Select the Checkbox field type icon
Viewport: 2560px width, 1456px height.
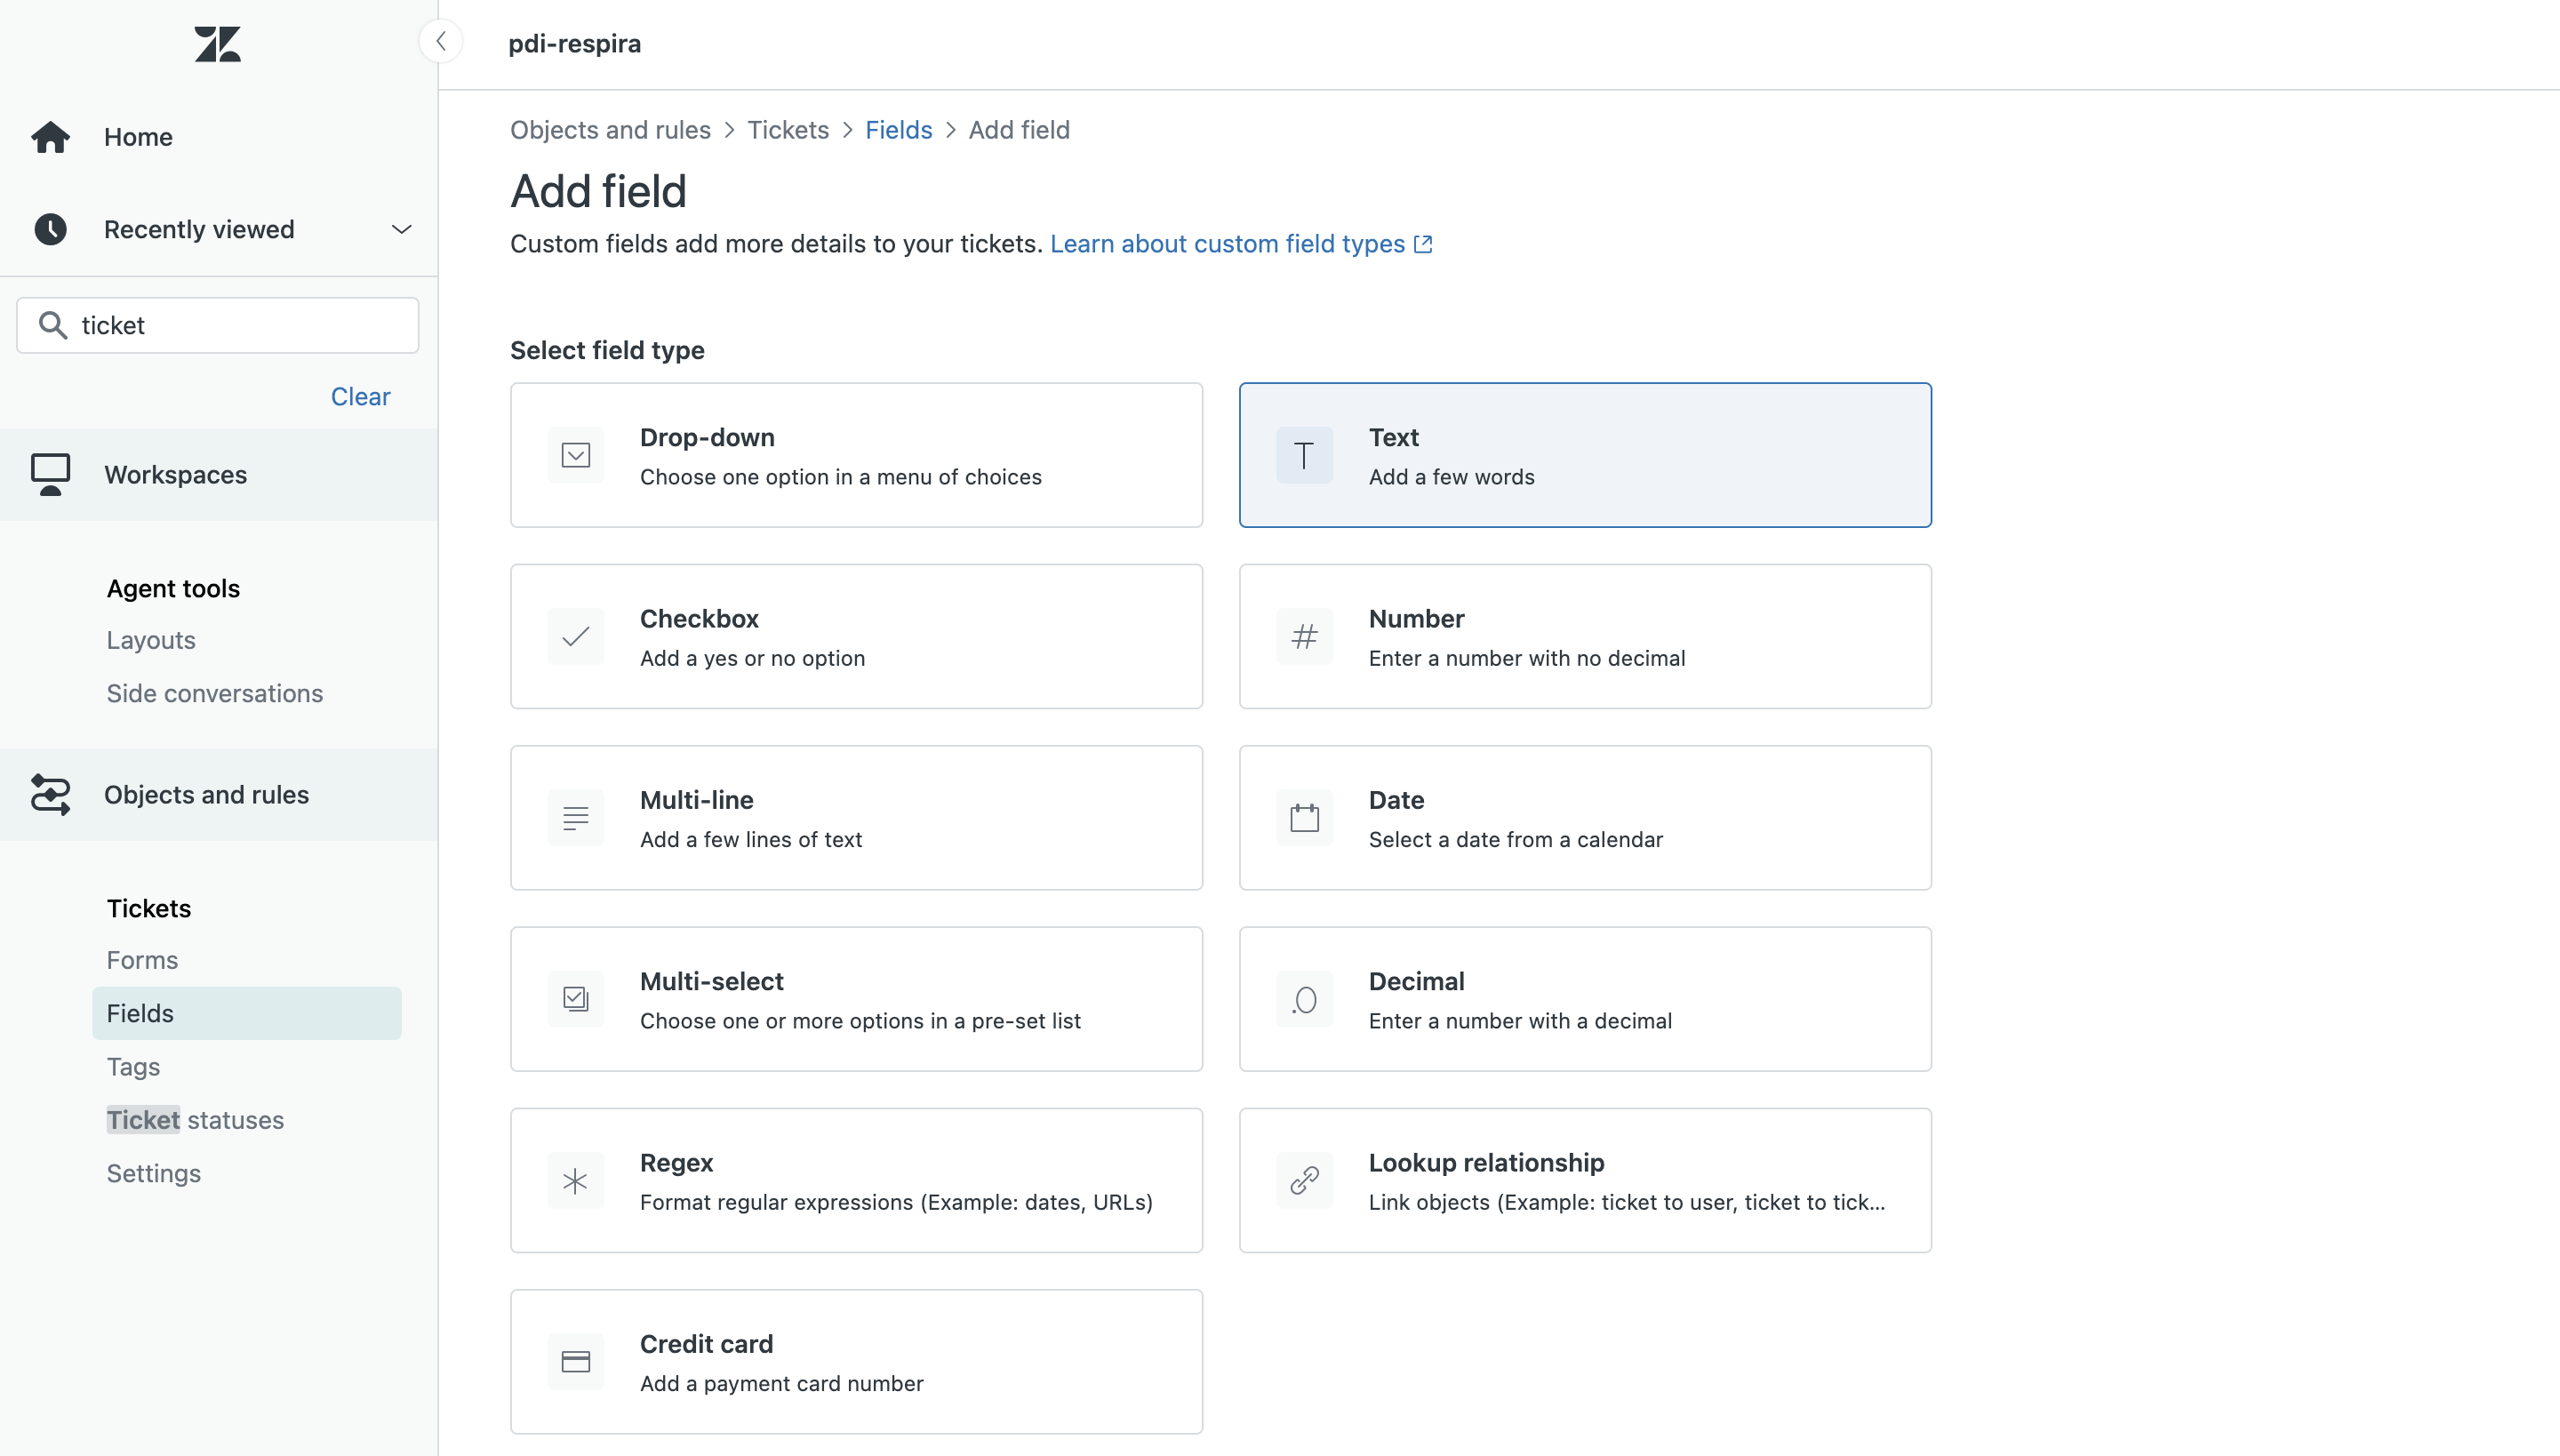coord(575,636)
